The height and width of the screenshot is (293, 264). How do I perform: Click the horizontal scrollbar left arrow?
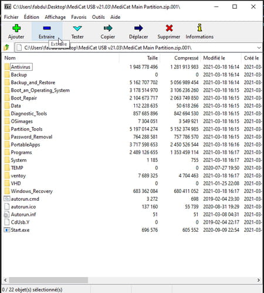click(x=5, y=280)
